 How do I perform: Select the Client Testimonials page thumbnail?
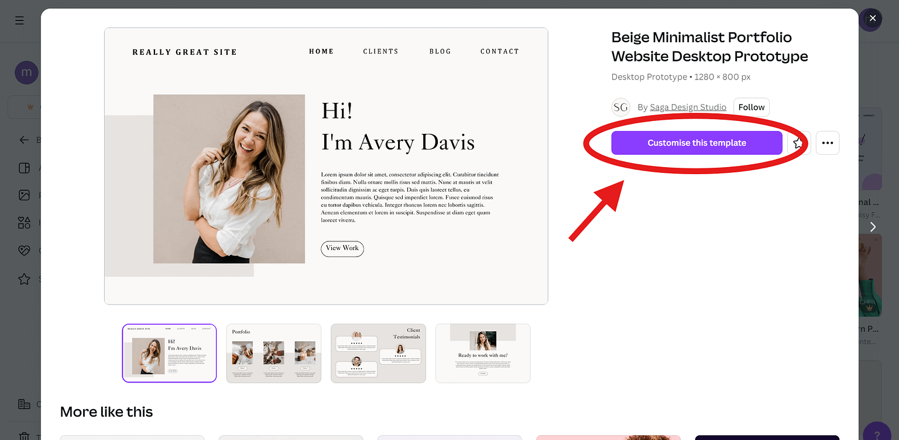pos(378,353)
